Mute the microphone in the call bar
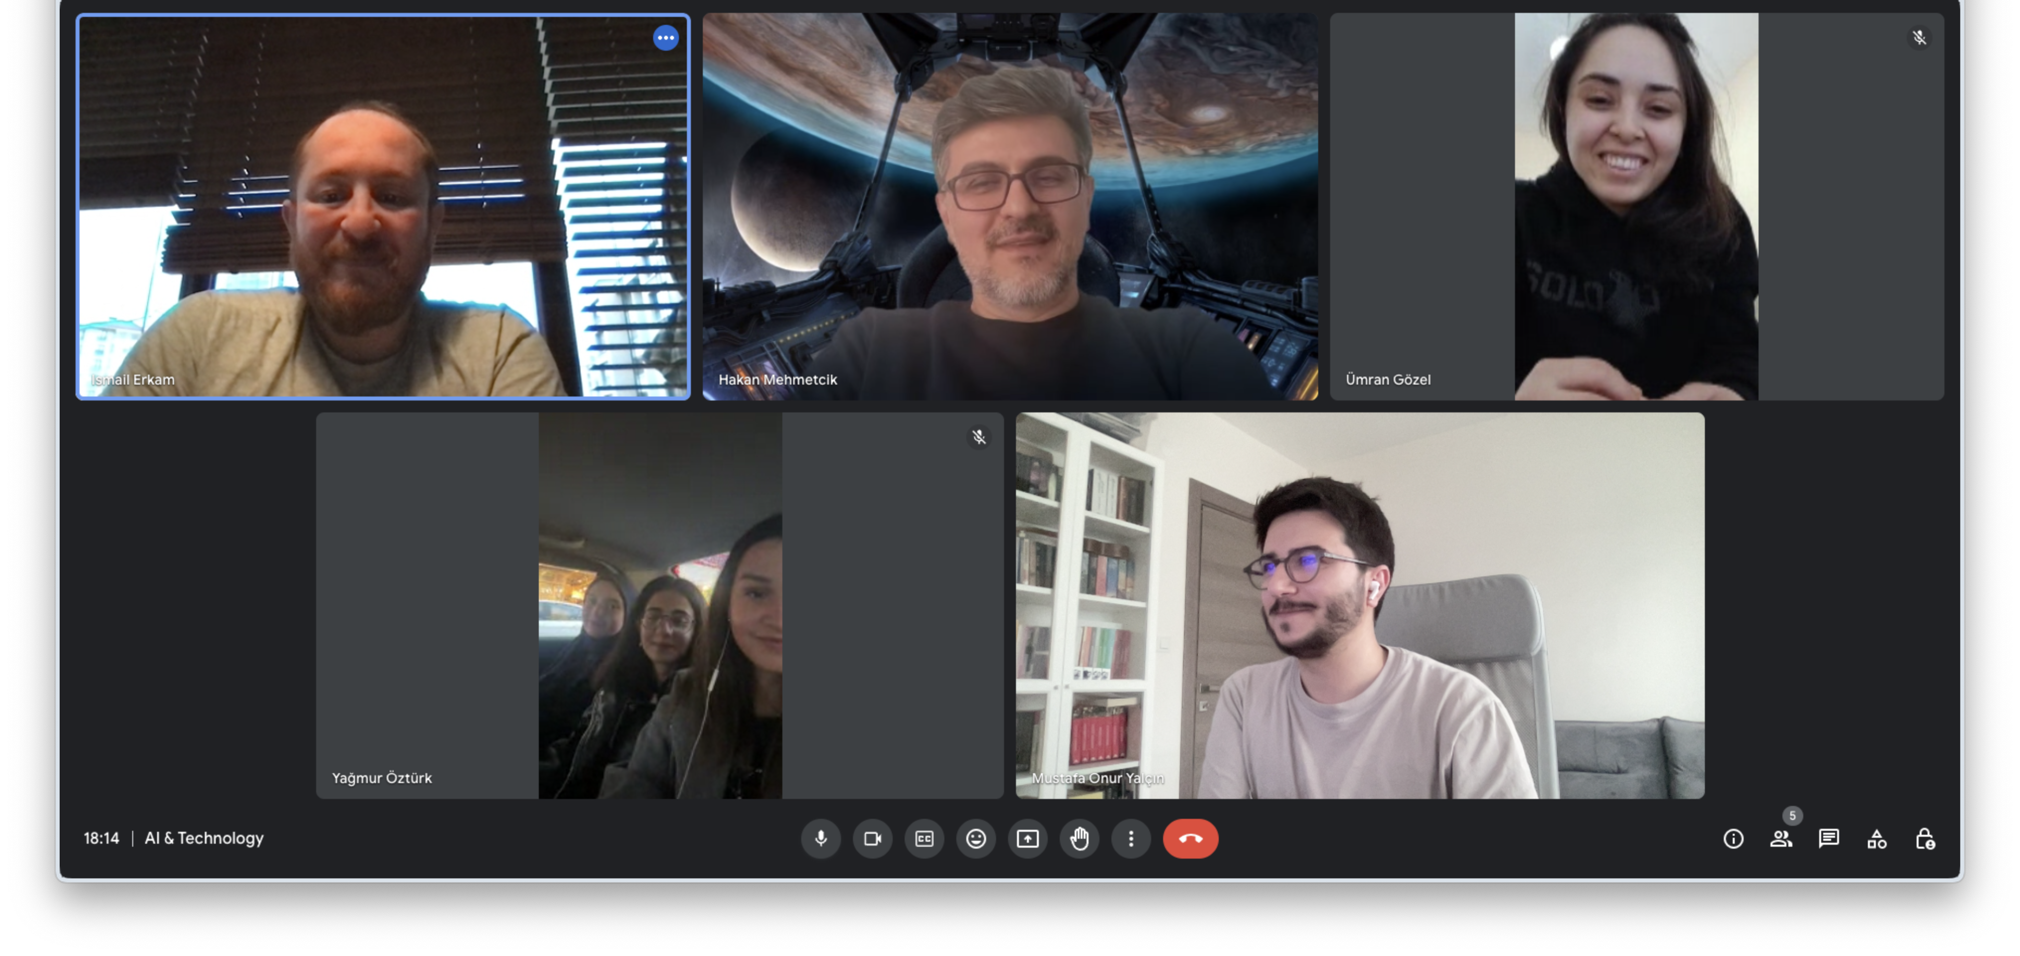The width and height of the screenshot is (2020, 956). tap(820, 838)
